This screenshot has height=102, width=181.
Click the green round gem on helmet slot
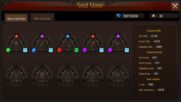click(x=8, y=50)
